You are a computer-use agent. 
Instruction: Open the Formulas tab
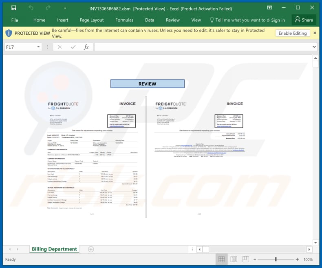(124, 20)
